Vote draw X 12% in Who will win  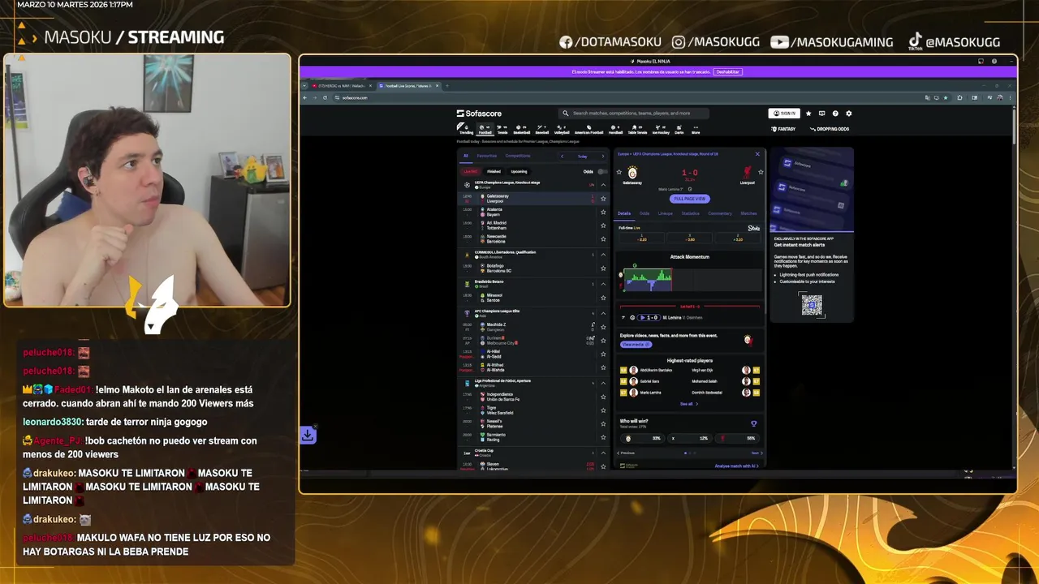click(x=690, y=438)
